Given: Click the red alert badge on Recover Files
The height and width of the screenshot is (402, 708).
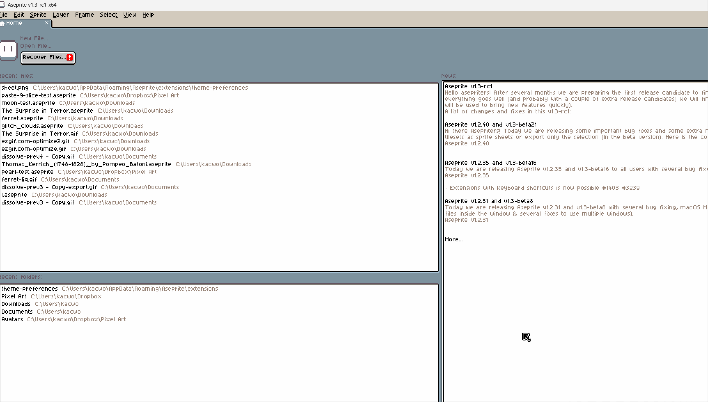Looking at the screenshot, I should pos(69,57).
